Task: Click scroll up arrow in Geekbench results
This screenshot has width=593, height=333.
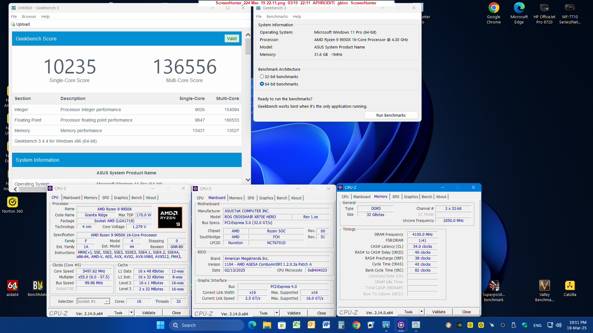Action: pyautogui.click(x=248, y=35)
